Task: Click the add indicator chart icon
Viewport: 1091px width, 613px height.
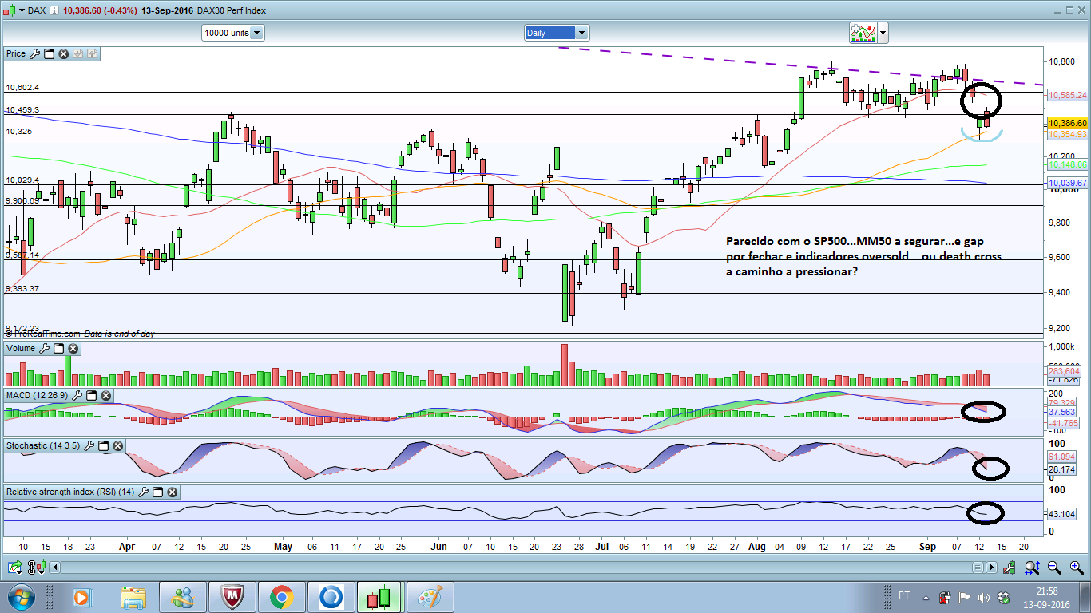Action: (x=863, y=33)
